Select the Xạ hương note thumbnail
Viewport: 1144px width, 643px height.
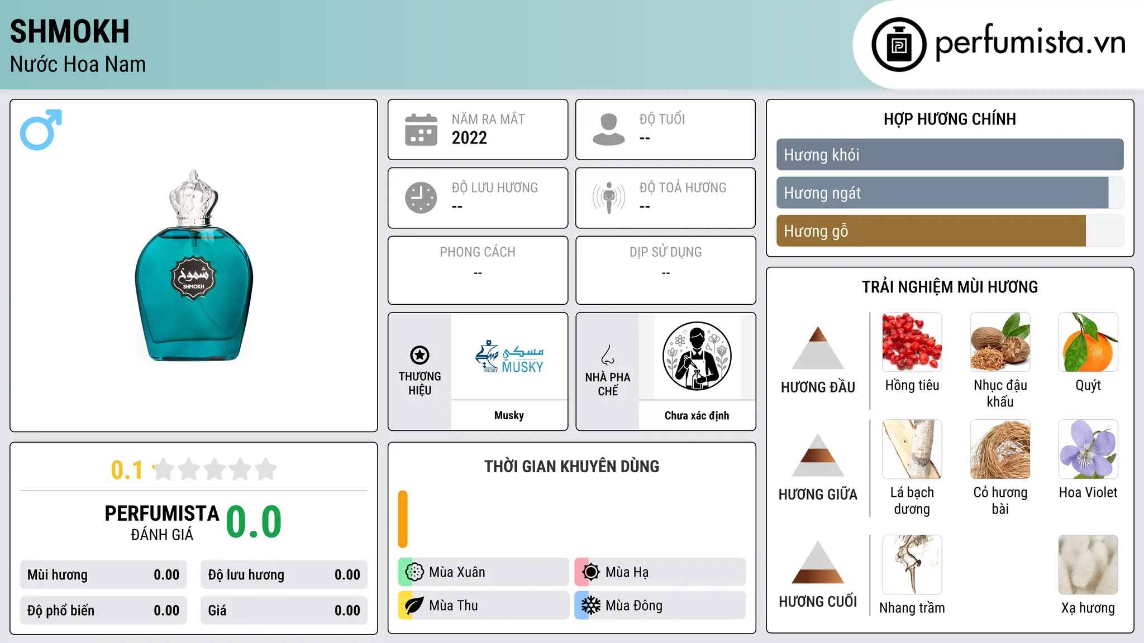coord(1088,565)
